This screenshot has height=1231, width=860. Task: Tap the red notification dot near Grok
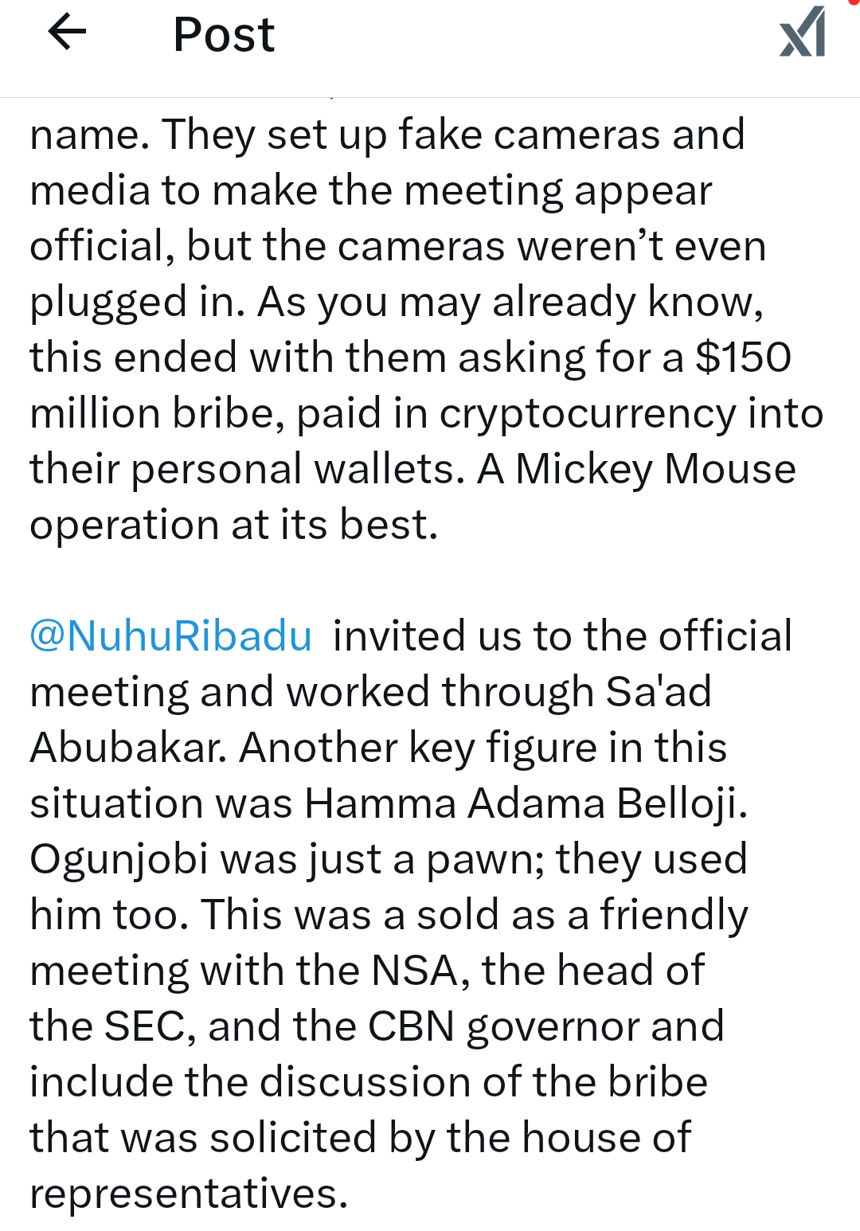[x=854, y=3]
